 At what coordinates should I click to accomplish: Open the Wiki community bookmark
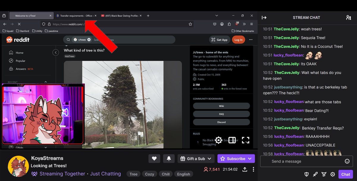click(221, 106)
